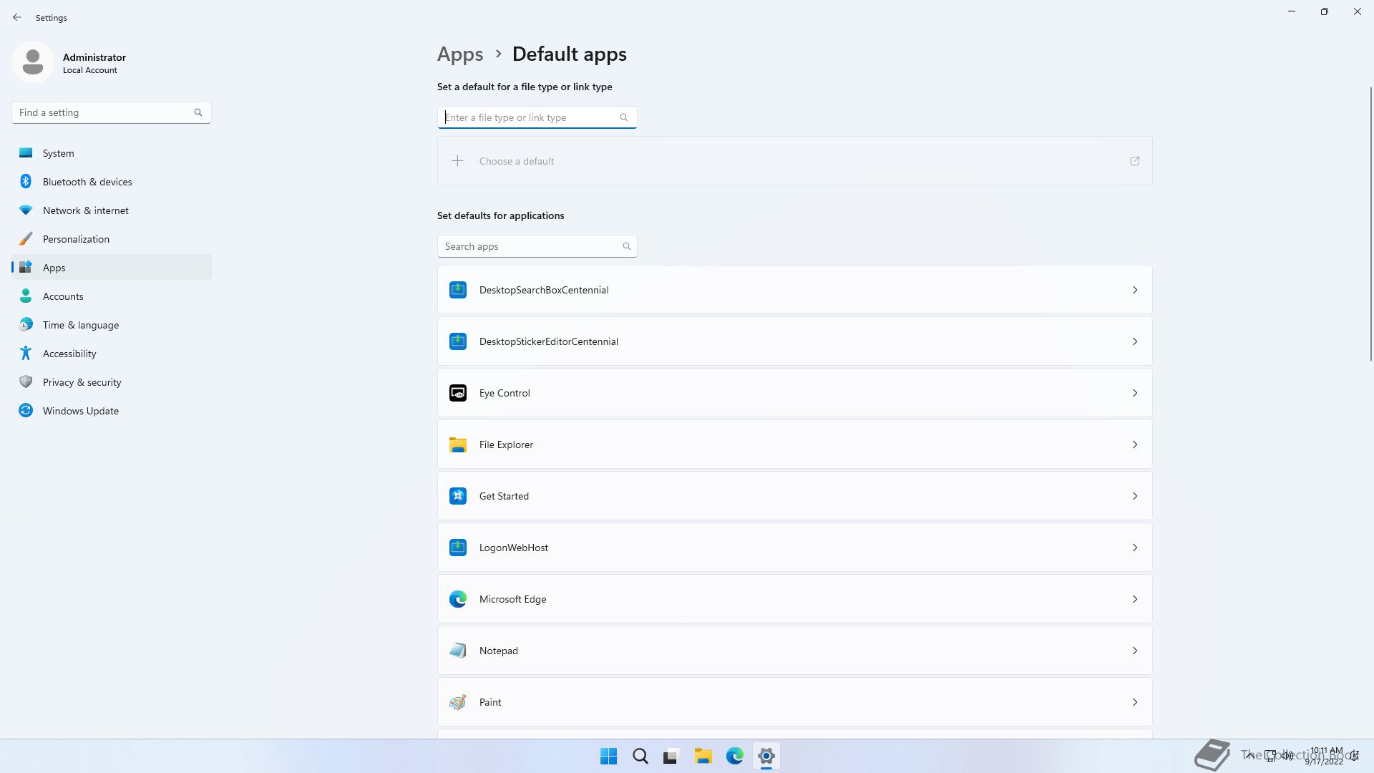Click the Network wifi icon in sidebar
1374x773 pixels.
pyautogui.click(x=26, y=210)
